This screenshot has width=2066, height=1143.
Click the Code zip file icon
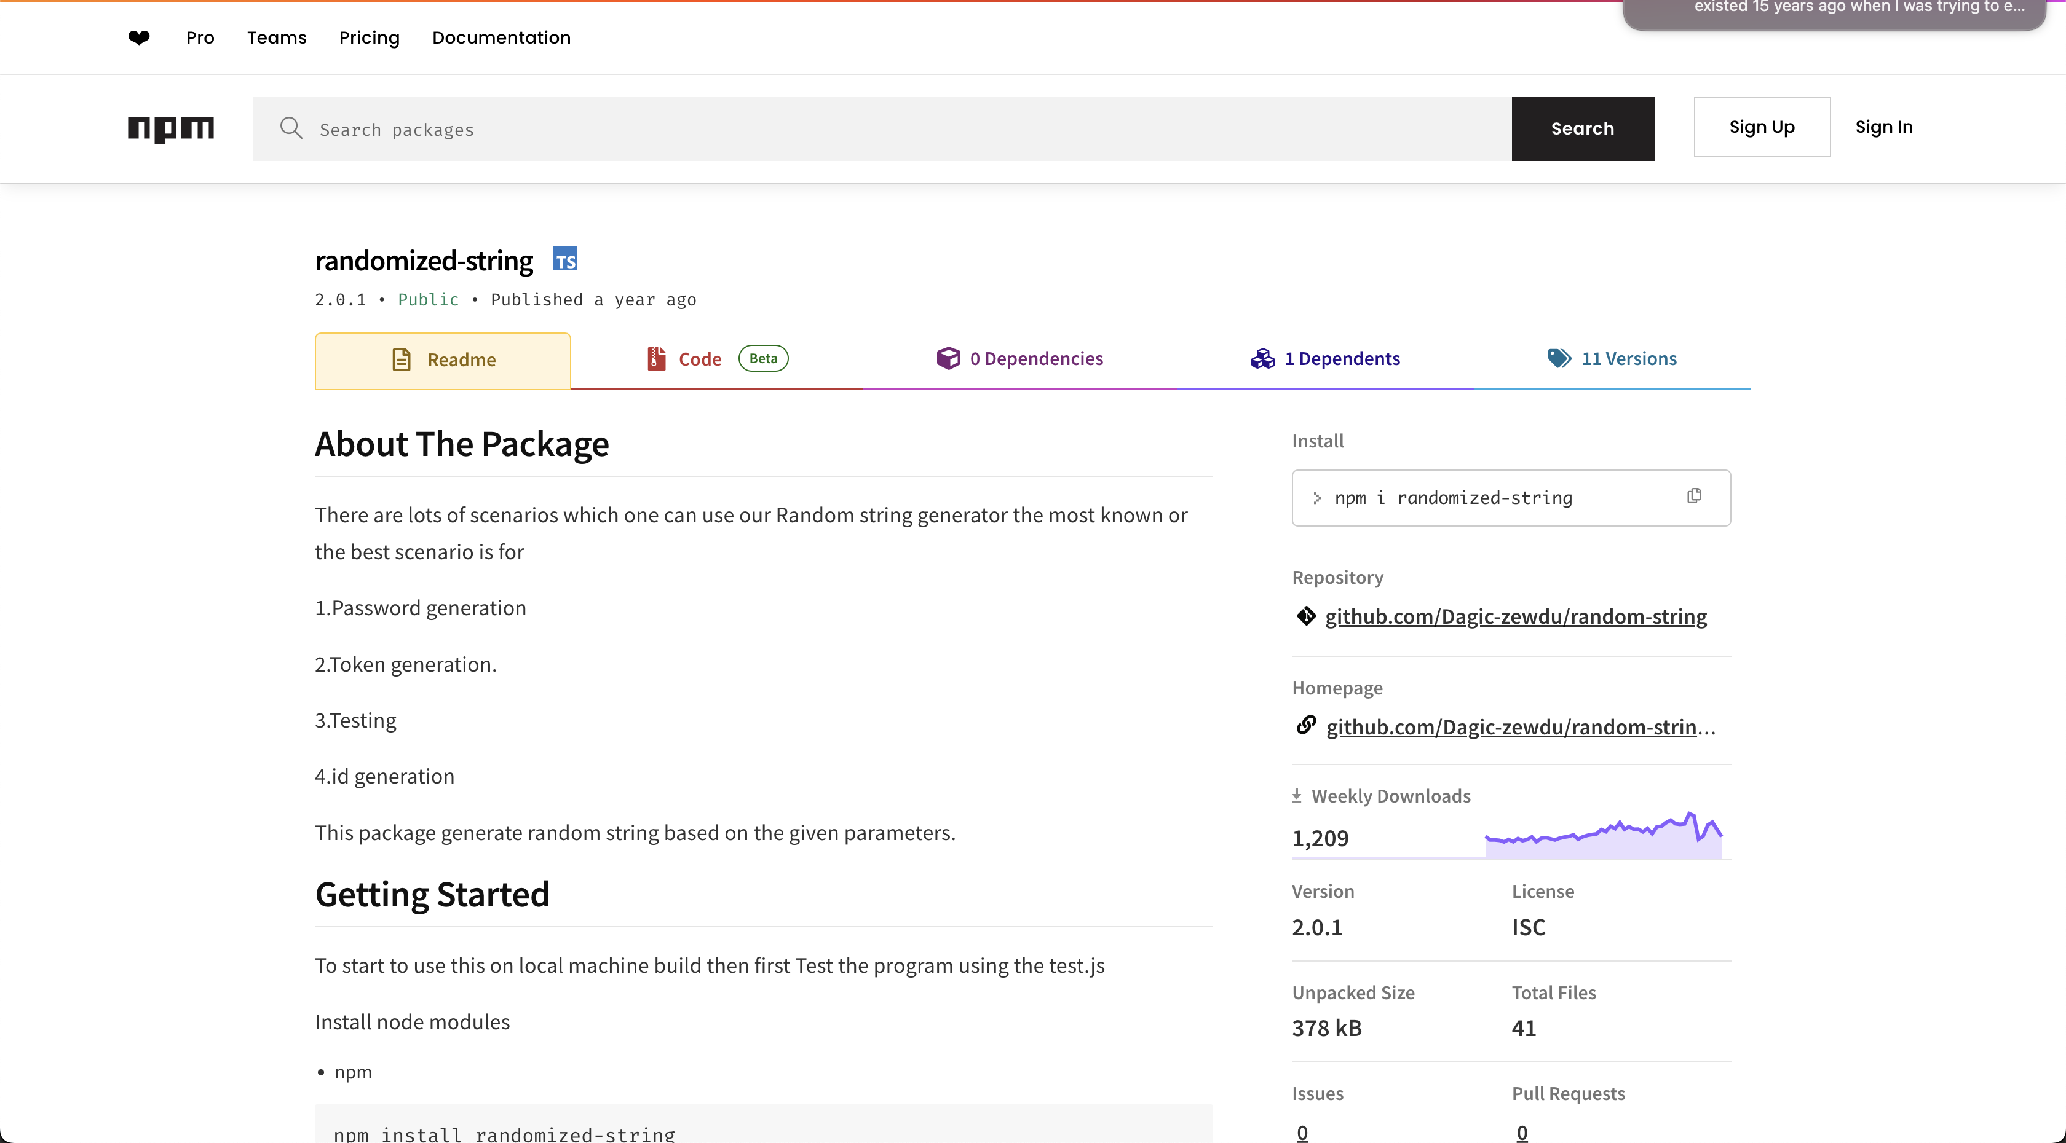point(656,358)
